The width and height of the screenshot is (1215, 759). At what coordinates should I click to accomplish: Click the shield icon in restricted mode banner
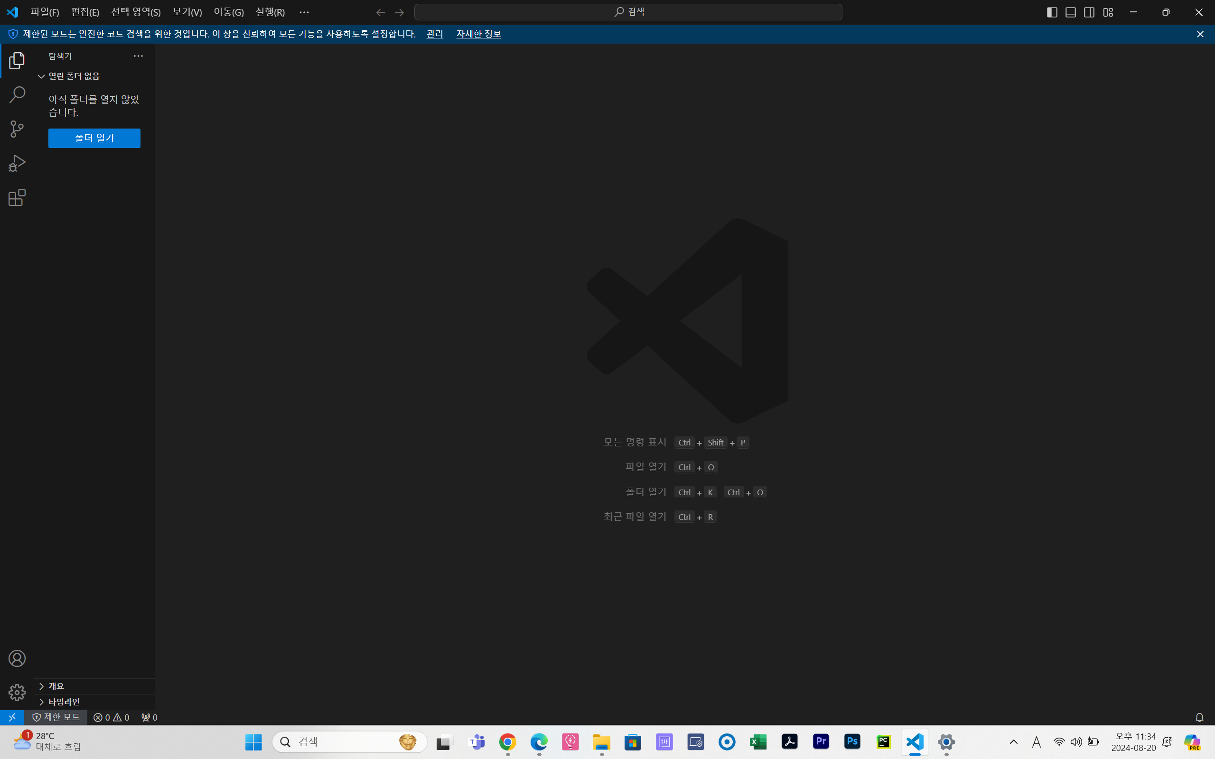(13, 34)
